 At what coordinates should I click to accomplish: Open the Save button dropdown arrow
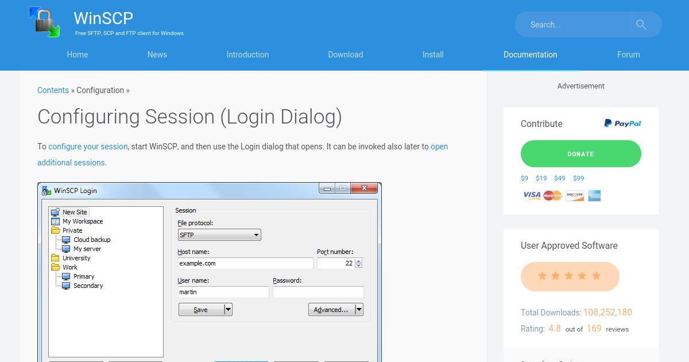tap(228, 310)
